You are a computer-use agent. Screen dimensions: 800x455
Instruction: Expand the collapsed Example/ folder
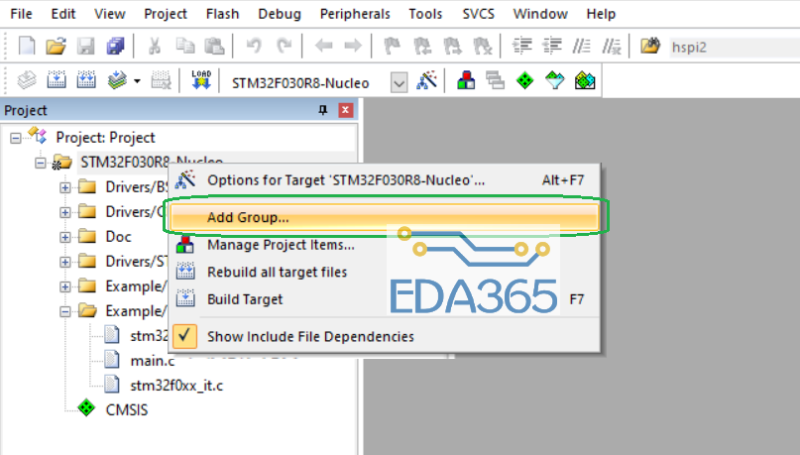pos(64,286)
